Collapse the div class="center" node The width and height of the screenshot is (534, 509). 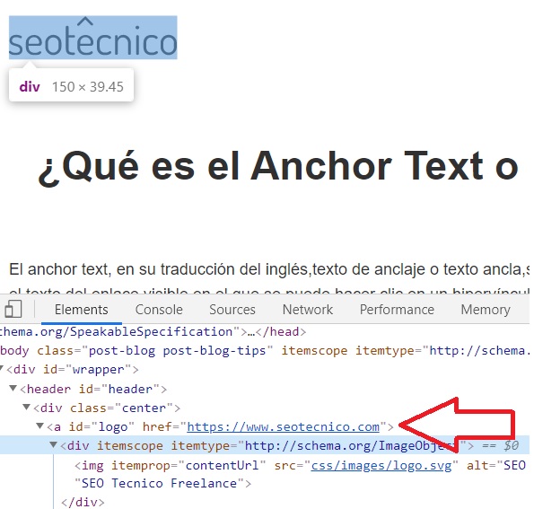(x=27, y=407)
